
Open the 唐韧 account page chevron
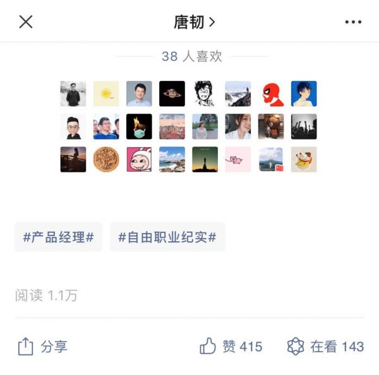coord(212,22)
